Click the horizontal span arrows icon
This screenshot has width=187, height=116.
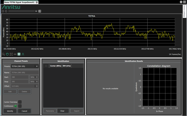pyautogui.click(x=15, y=54)
